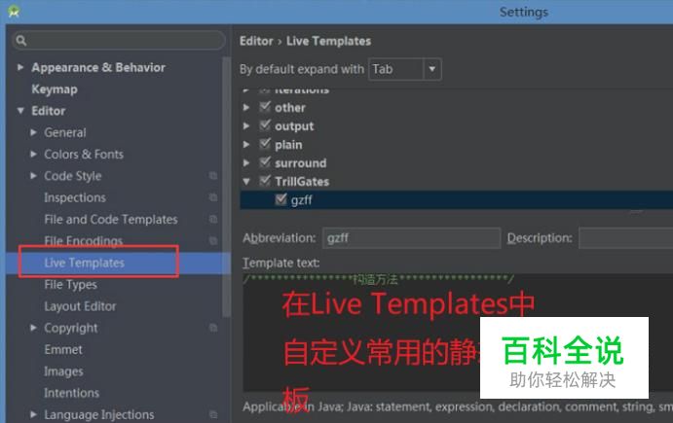The height and width of the screenshot is (423, 673).
Task: Click the icon next to File and Code Templates
Action: coord(213,219)
